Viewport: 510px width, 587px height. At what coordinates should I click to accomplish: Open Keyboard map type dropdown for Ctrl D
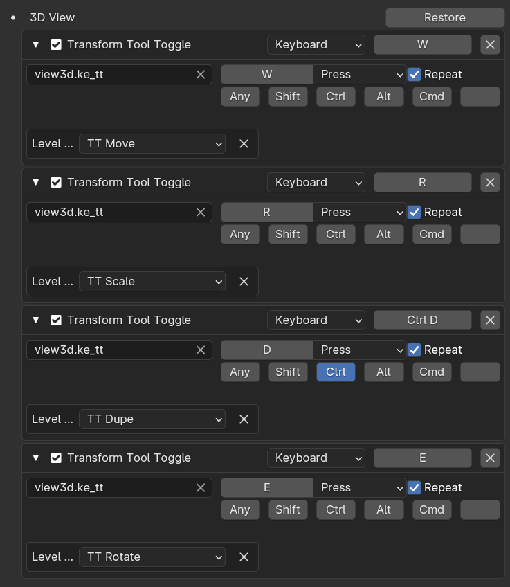click(316, 320)
